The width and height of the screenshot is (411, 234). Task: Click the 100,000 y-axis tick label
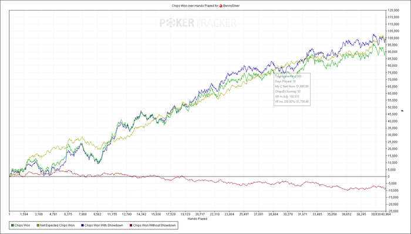[393, 38]
